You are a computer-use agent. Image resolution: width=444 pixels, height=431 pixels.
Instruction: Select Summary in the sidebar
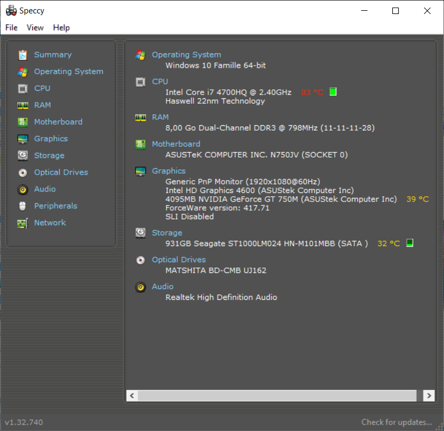tap(53, 55)
